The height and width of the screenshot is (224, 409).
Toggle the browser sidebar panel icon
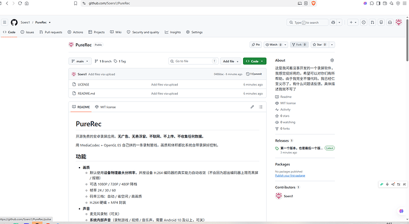(378, 4)
